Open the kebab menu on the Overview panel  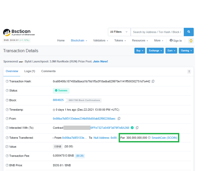(x=189, y=71)
